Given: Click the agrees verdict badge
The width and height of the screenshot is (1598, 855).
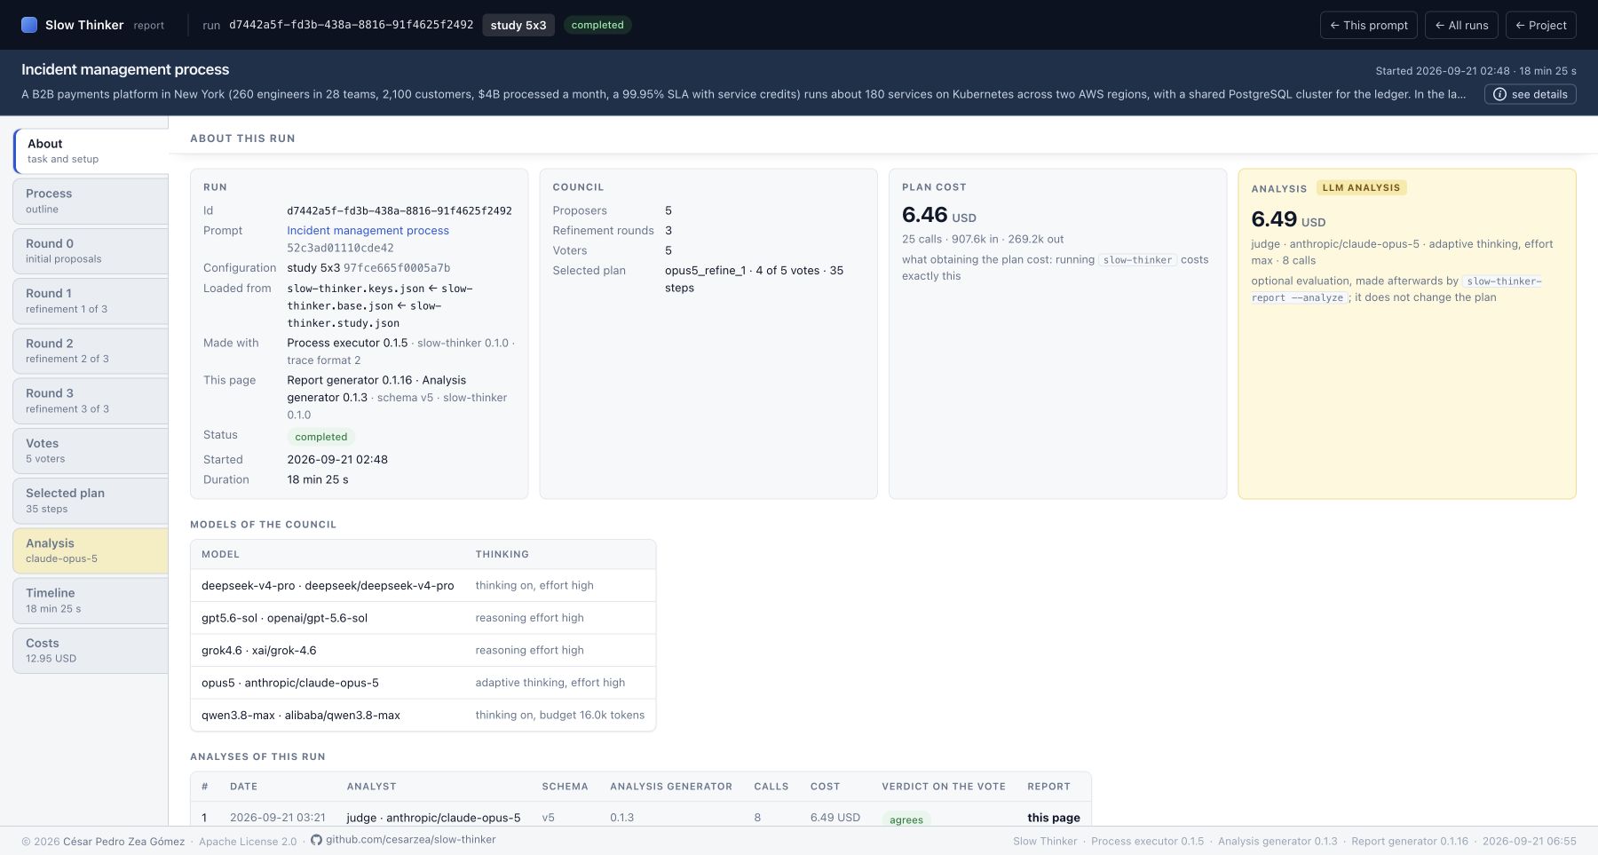Looking at the screenshot, I should (906, 819).
